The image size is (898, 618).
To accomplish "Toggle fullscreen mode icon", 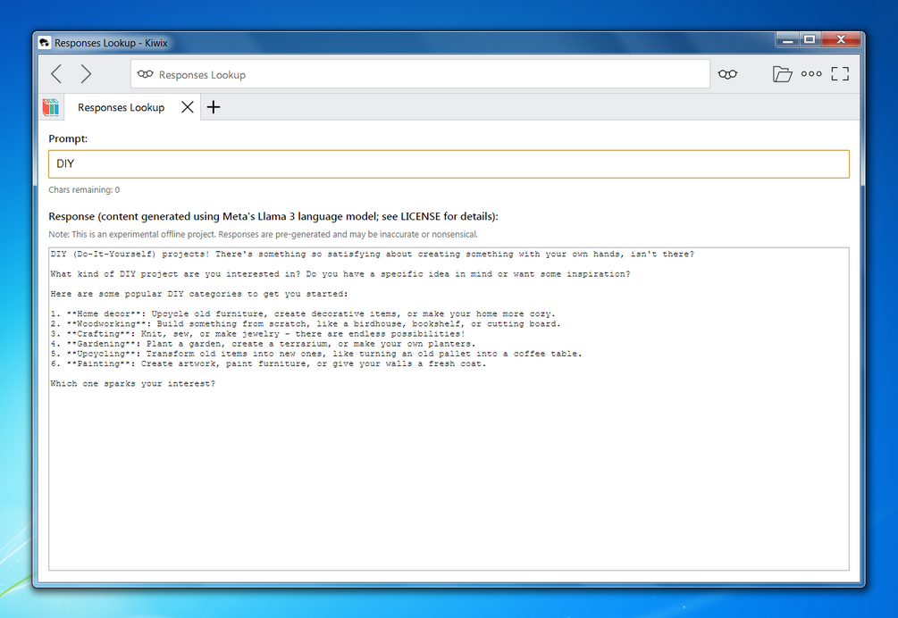I will (x=840, y=74).
